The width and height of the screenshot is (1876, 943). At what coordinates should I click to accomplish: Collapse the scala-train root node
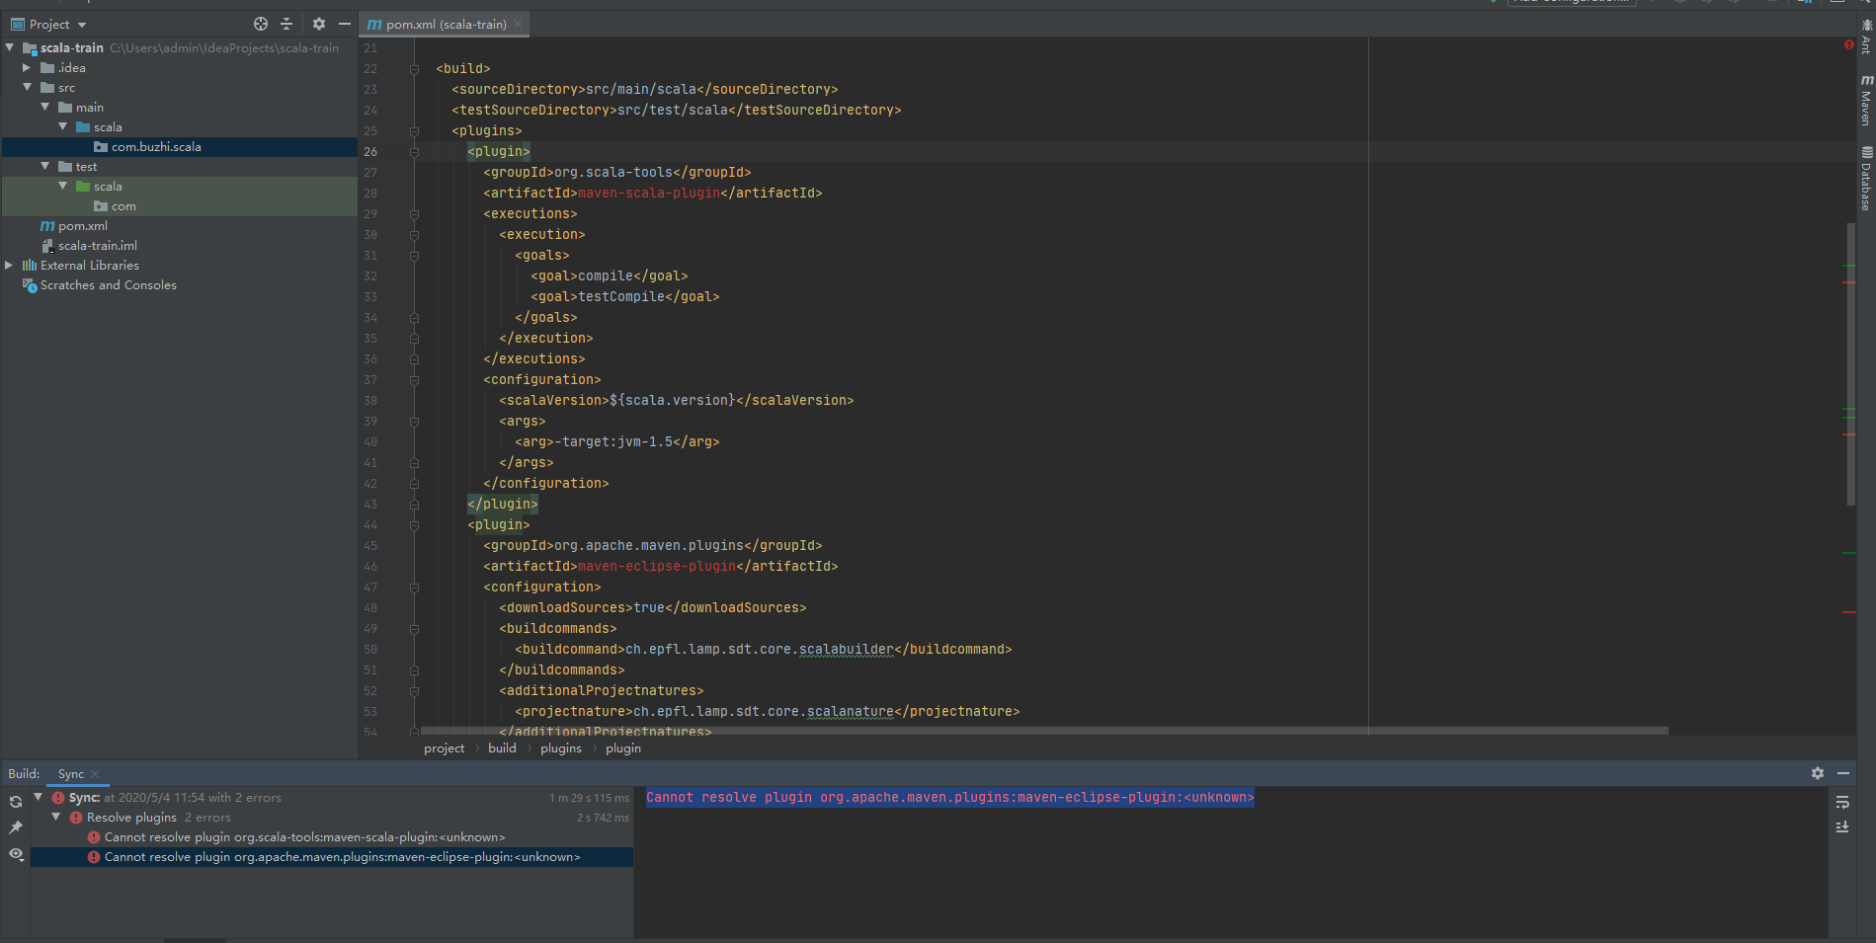10,47
